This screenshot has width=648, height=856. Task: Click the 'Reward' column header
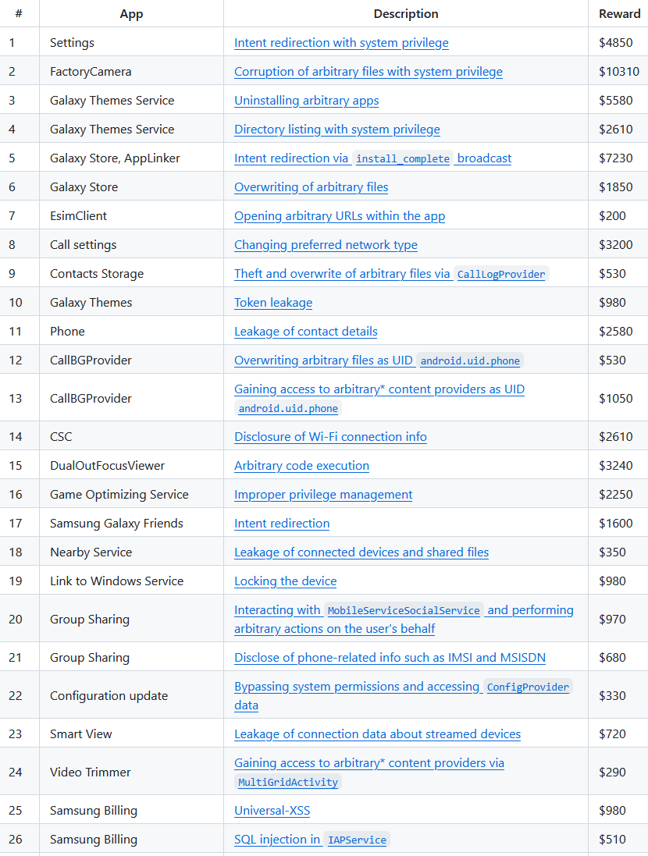point(619,13)
